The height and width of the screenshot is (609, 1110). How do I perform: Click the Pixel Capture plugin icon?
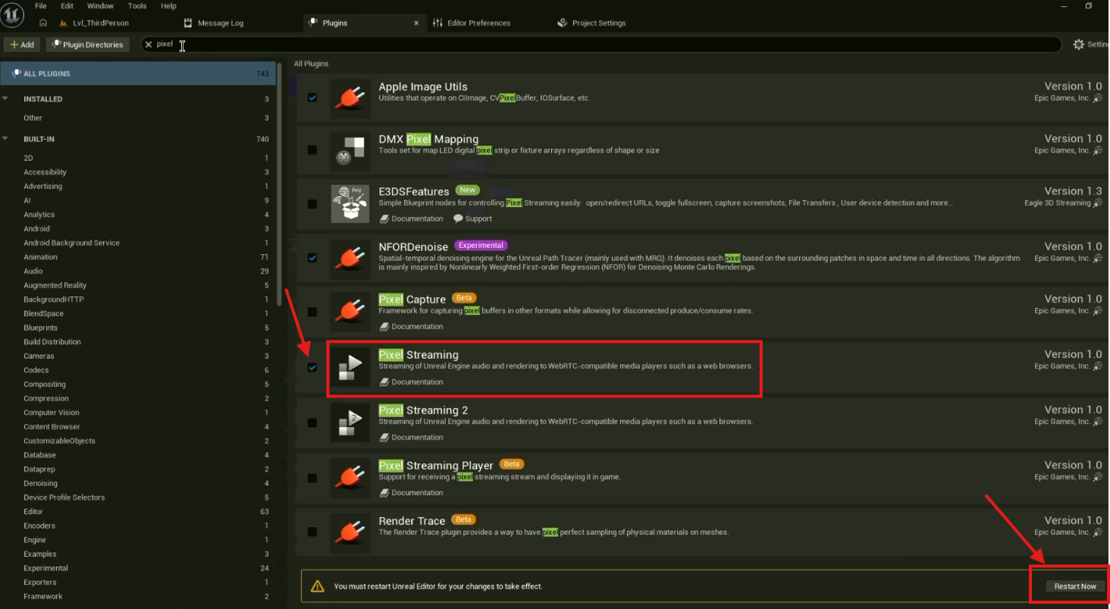point(350,311)
